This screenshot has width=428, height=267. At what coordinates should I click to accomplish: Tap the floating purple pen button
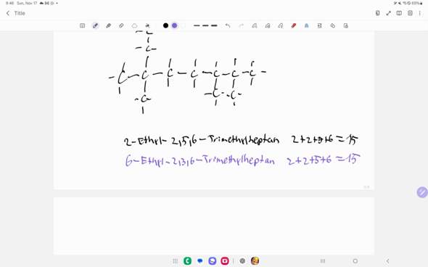[x=422, y=192]
